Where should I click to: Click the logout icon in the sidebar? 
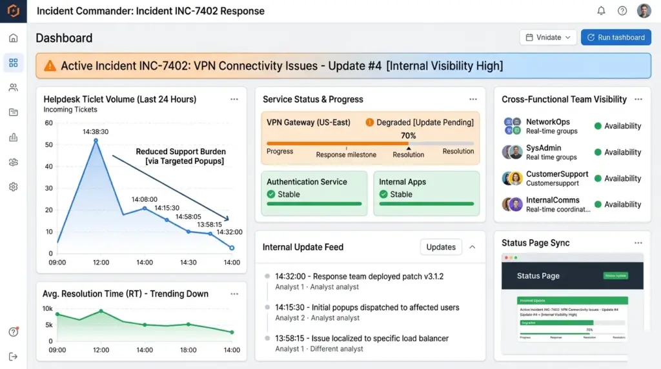13,356
